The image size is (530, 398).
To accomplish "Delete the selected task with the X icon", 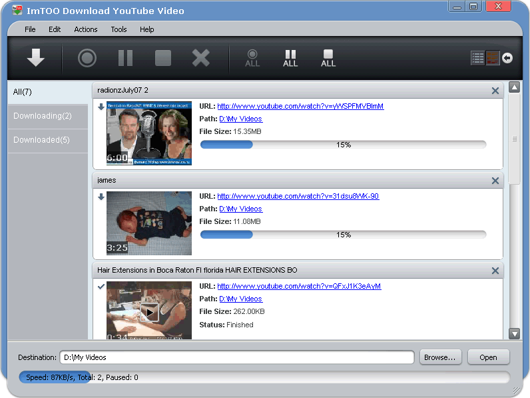I will [201, 58].
